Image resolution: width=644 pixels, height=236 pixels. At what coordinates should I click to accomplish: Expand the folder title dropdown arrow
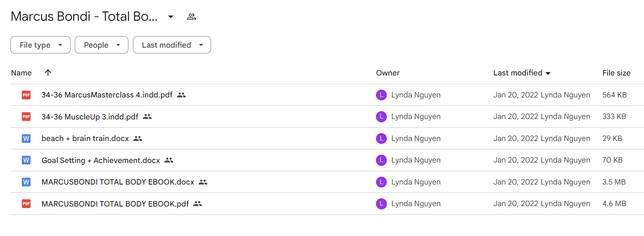[170, 17]
